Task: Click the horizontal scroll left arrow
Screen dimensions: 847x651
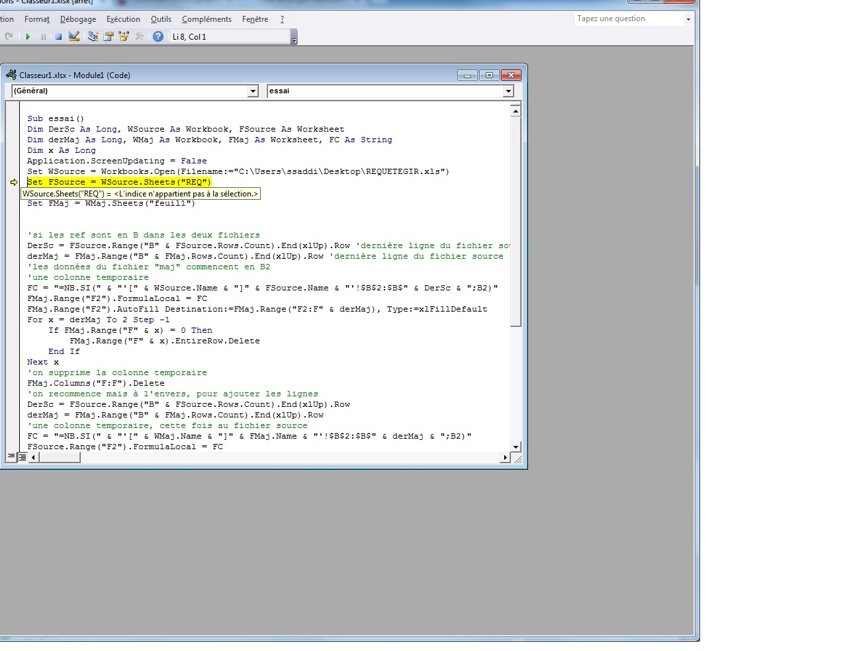Action: pos(33,457)
